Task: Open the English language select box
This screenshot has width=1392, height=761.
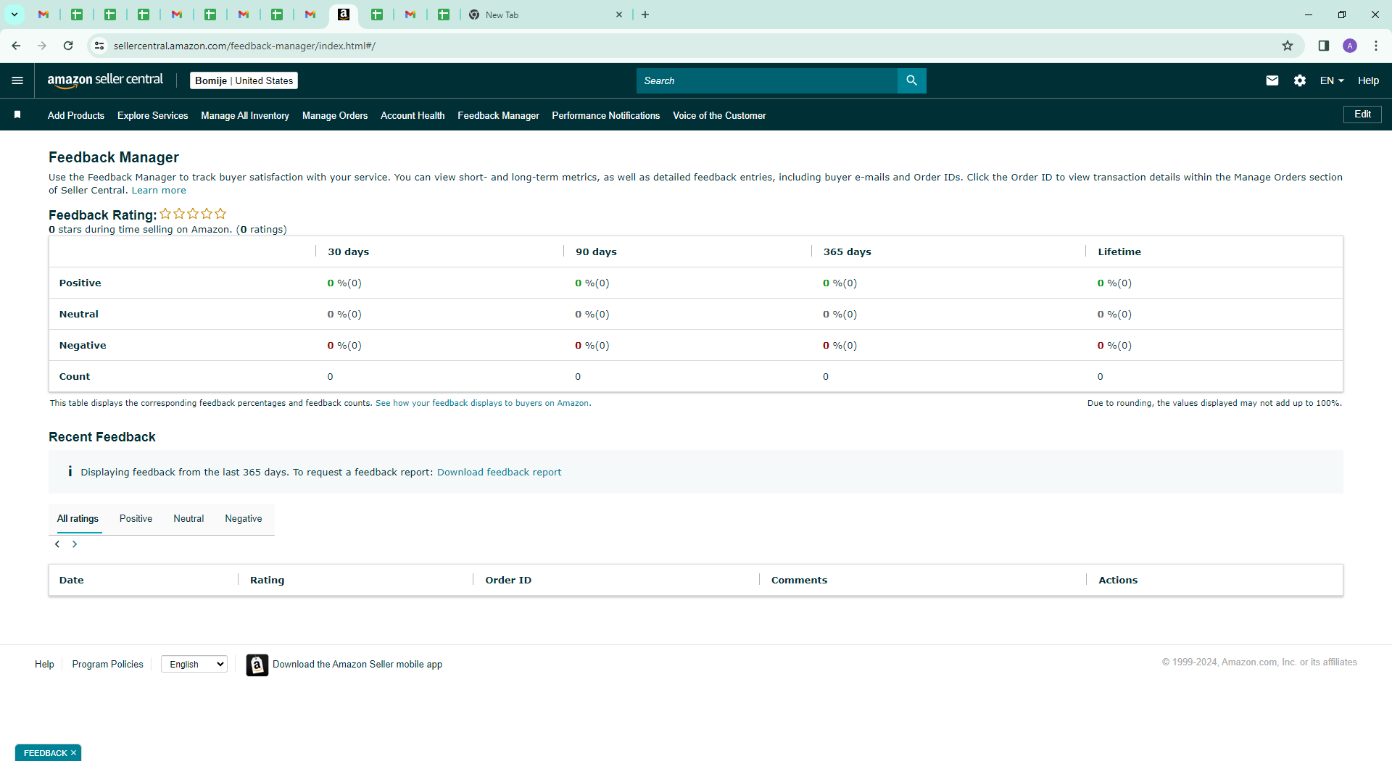Action: click(194, 664)
